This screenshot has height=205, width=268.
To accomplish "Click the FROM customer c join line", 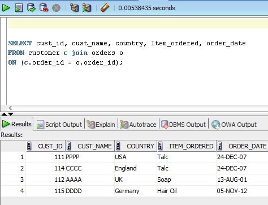I will pos(66,53).
